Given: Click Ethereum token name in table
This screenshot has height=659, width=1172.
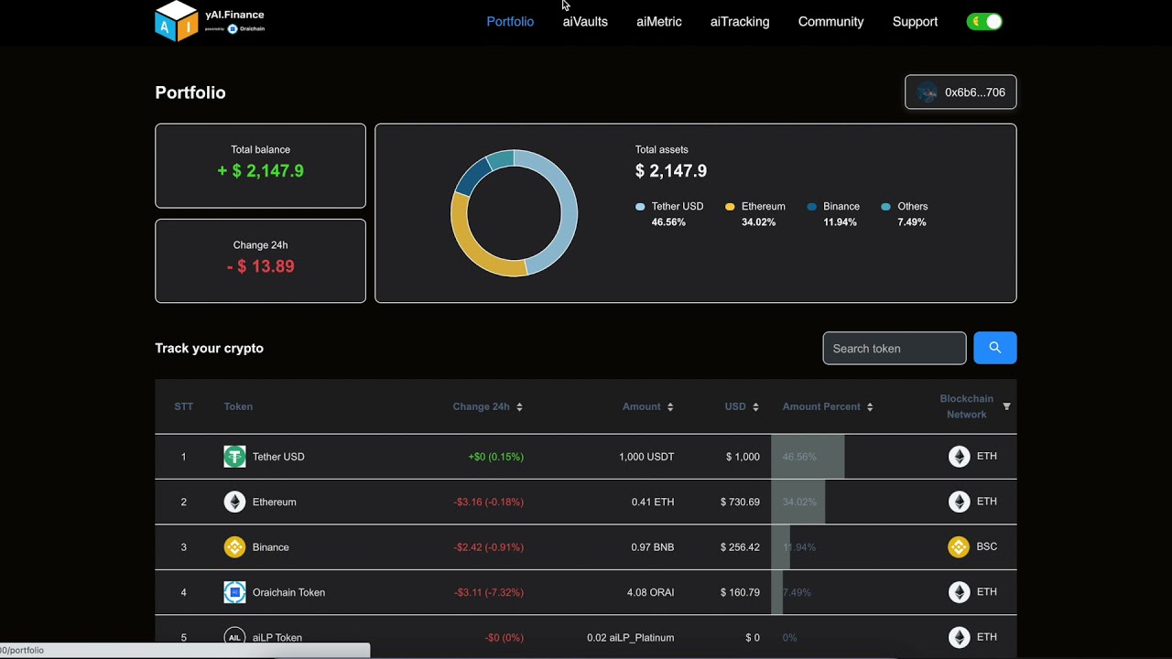Looking at the screenshot, I should [x=274, y=502].
